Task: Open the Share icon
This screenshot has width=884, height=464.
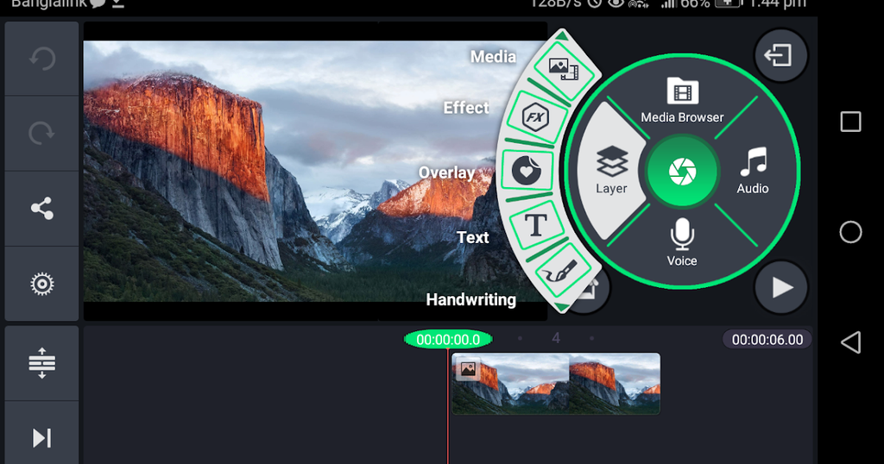Action: tap(41, 209)
